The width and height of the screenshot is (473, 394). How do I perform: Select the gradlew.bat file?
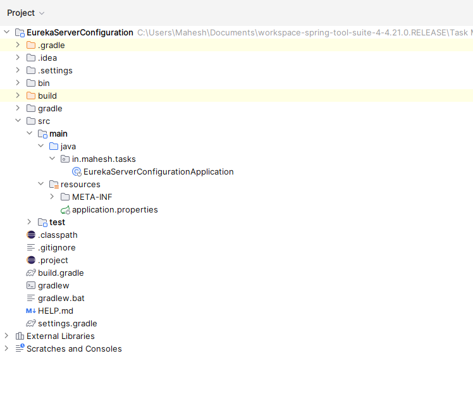pos(61,298)
